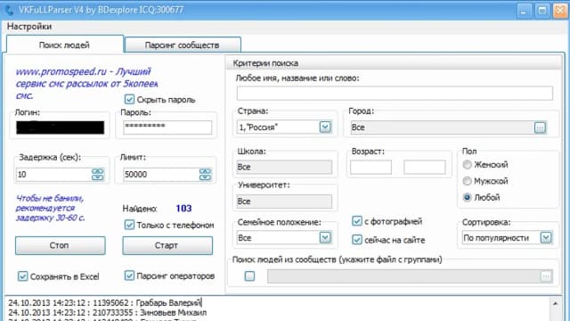Click the Задержка (сек) value field
The width and height of the screenshot is (570, 321).
click(53, 175)
